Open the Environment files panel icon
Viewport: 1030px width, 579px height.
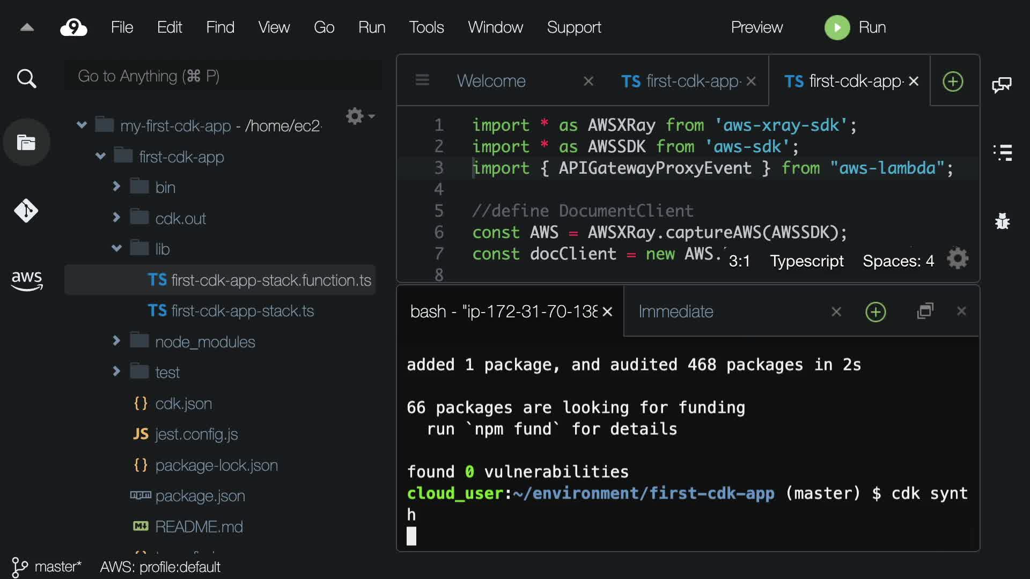point(26,143)
